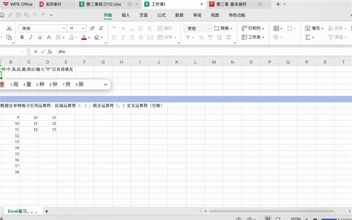Viewport: 352px width, 220px height.
Task: Switch to the 页面 ribbon tab
Action: 144,15
